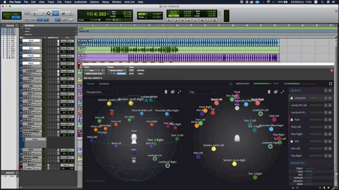Open the Setup menu

pyautogui.click(x=106, y=2)
